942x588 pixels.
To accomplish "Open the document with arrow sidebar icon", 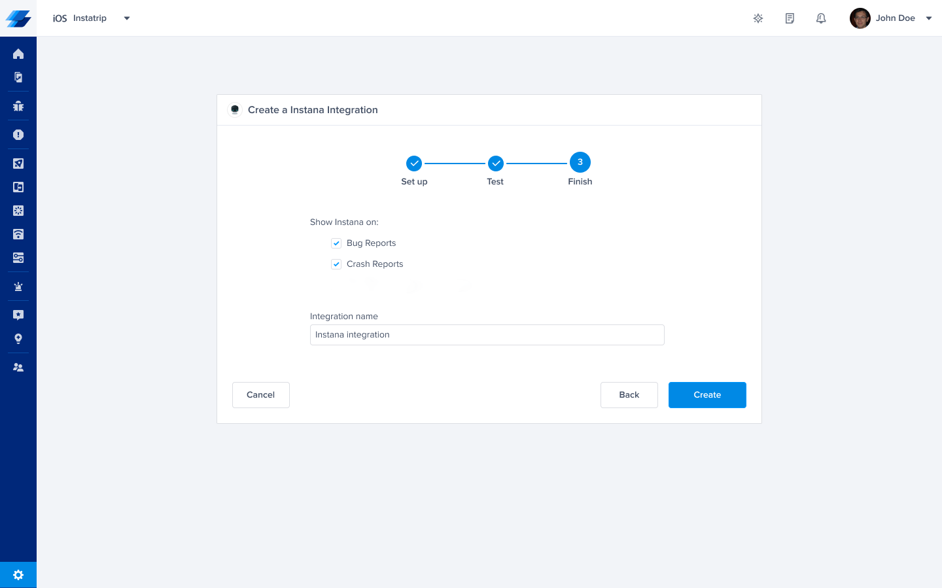I will coord(18,77).
